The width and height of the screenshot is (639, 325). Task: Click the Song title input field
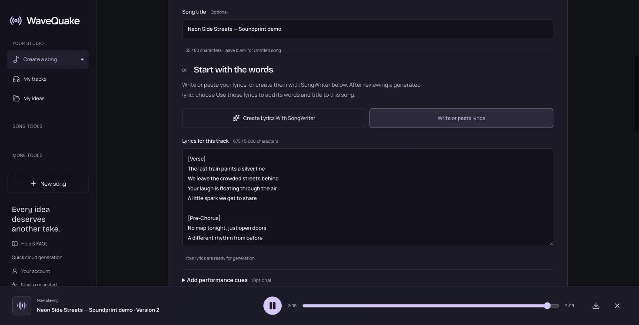pos(368,29)
